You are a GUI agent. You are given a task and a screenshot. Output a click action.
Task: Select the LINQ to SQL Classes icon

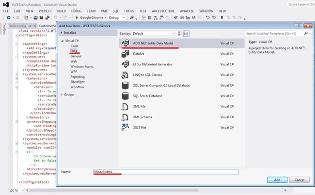[x=125, y=75]
